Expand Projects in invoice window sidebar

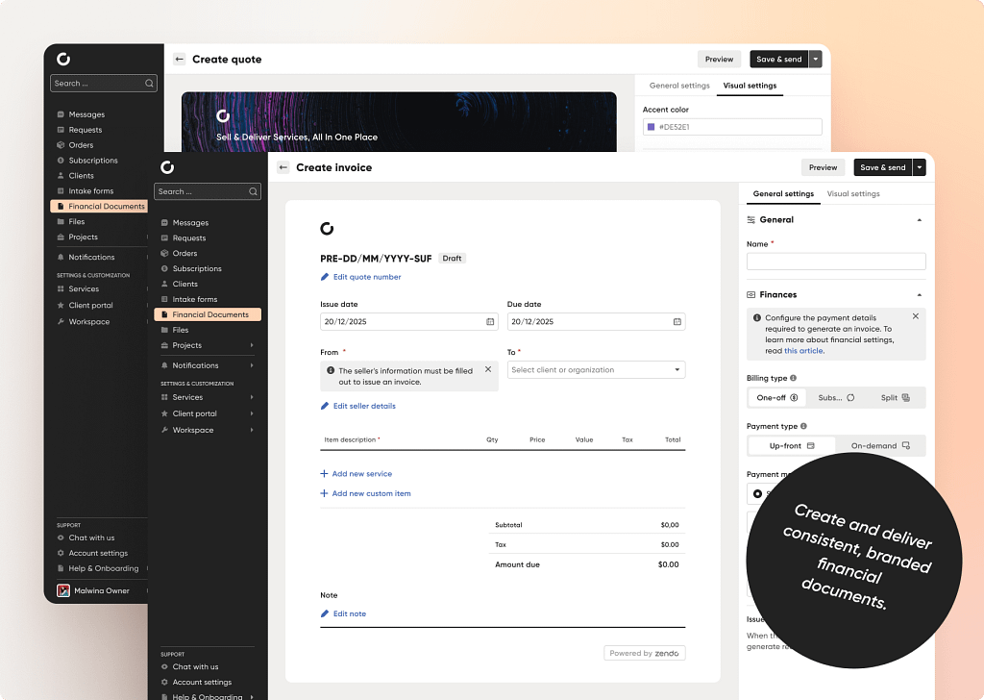coord(252,345)
